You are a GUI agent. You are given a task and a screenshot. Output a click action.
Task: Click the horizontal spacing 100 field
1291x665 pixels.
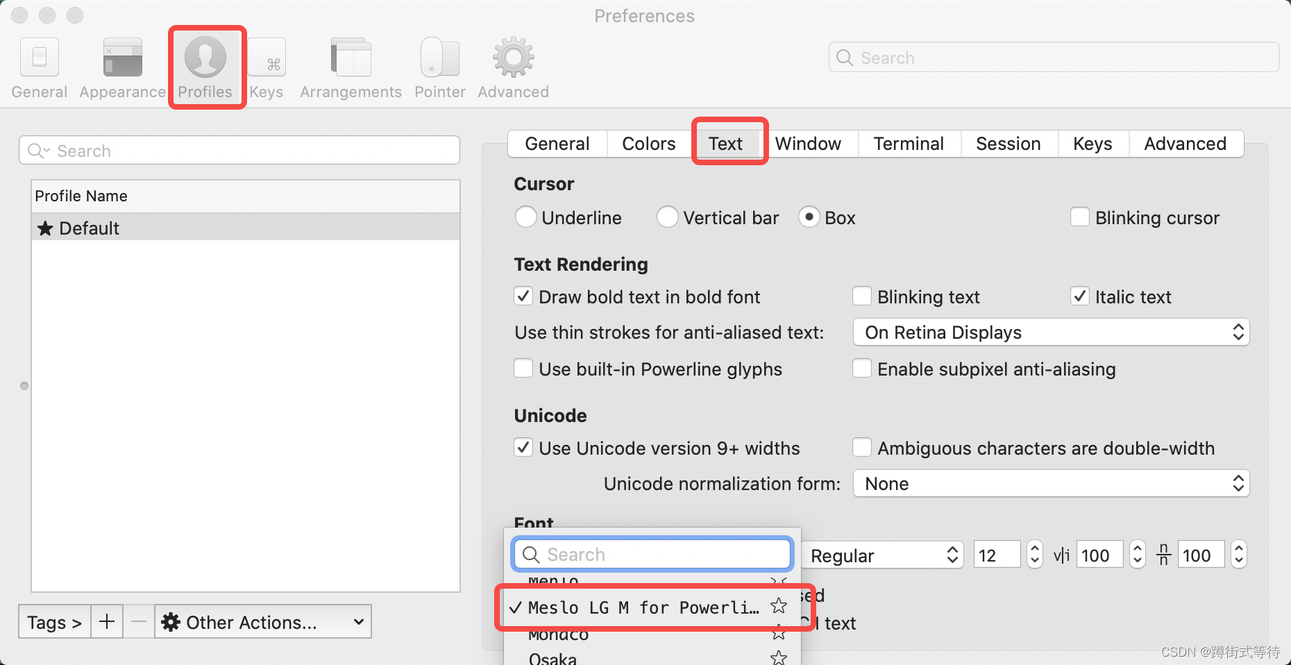(x=1099, y=555)
